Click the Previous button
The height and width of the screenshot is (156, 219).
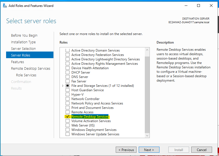click(x=126, y=150)
